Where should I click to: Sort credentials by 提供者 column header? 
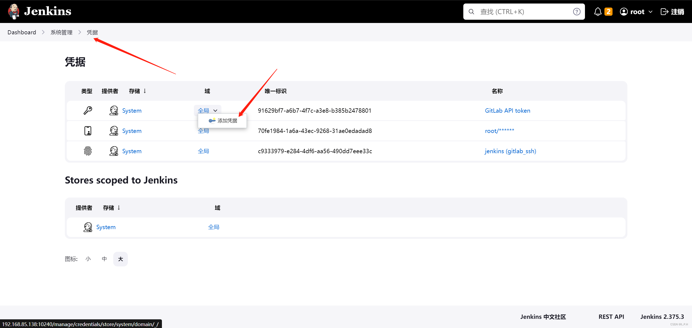point(110,91)
